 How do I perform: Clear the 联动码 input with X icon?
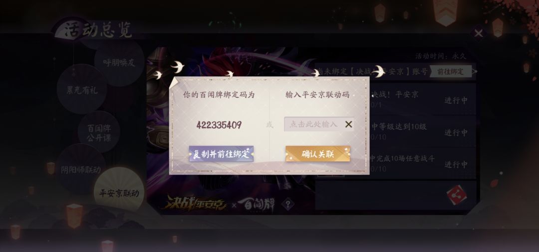pos(348,124)
